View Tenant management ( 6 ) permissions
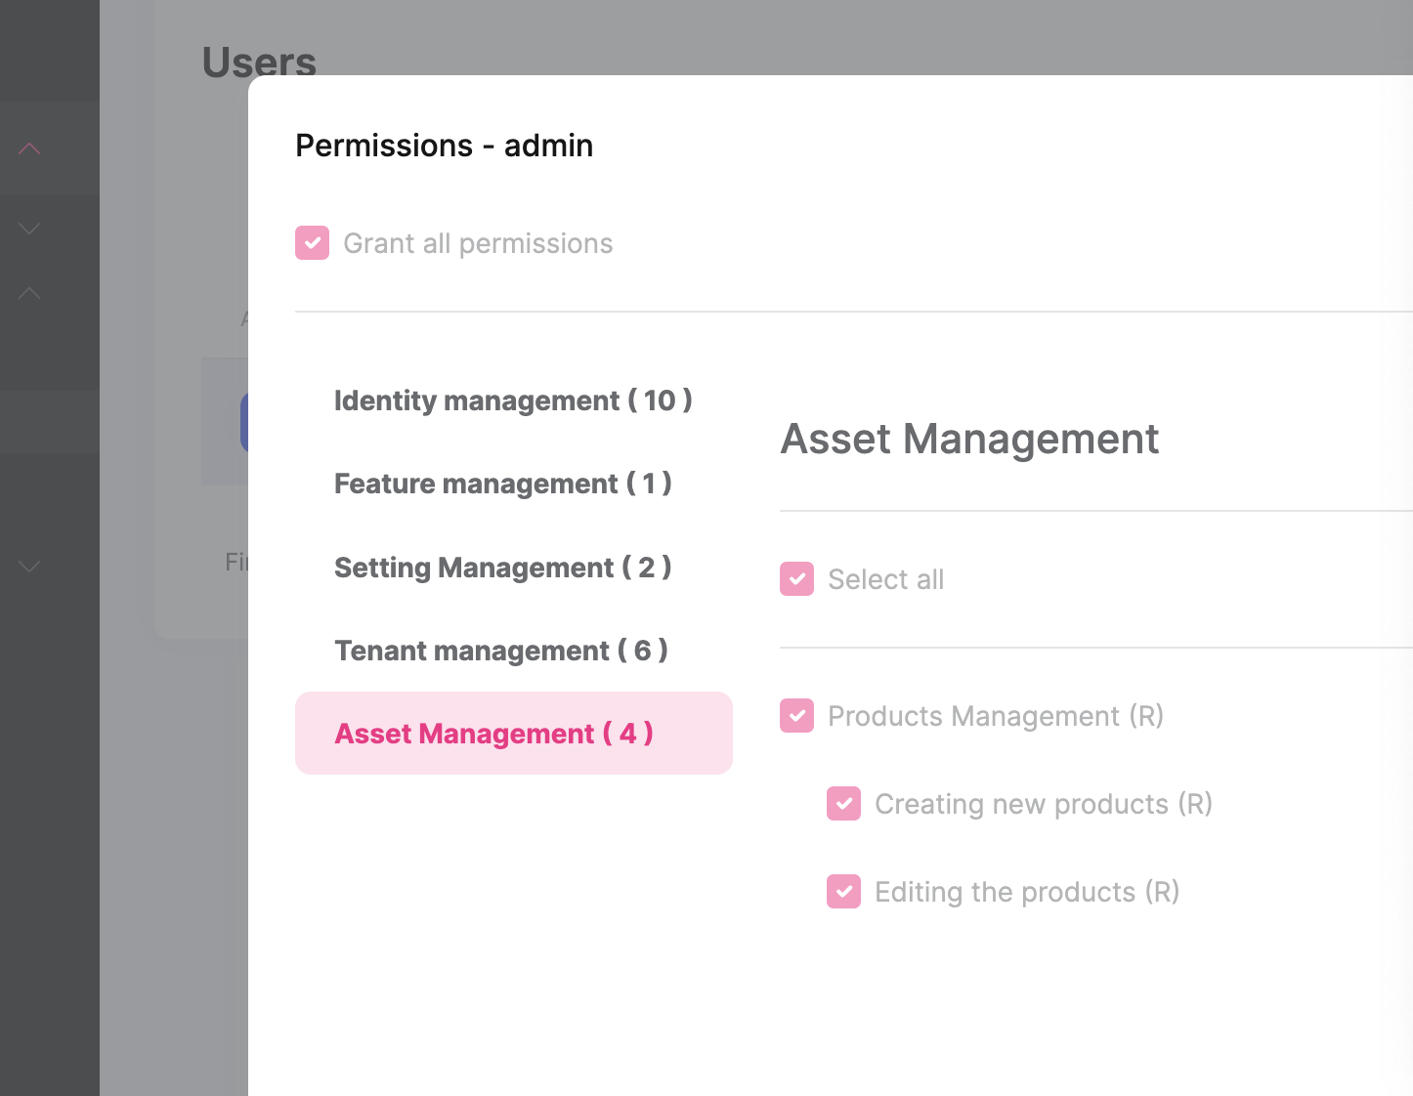This screenshot has width=1413, height=1096. [x=501, y=651]
